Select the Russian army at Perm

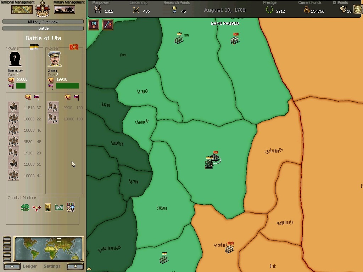tap(179, 38)
